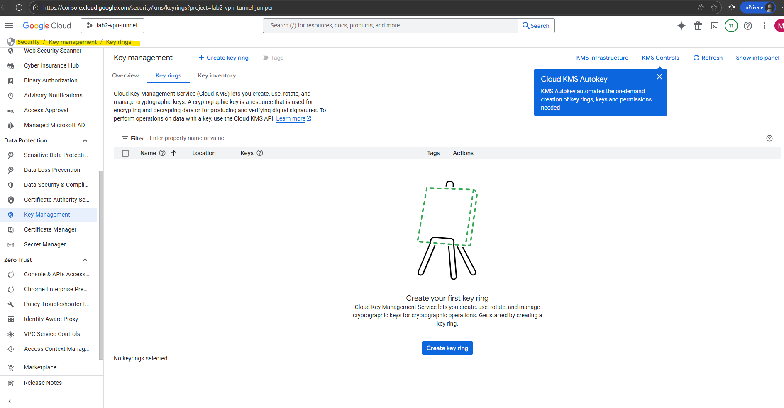Collapse the Zero Trust section
Viewport: 784px width, 408px height.
click(x=85, y=260)
